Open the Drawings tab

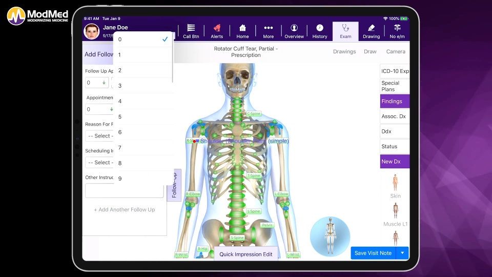click(344, 51)
